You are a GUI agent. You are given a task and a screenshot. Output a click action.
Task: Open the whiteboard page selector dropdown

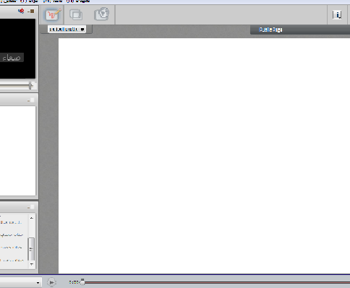(x=67, y=30)
